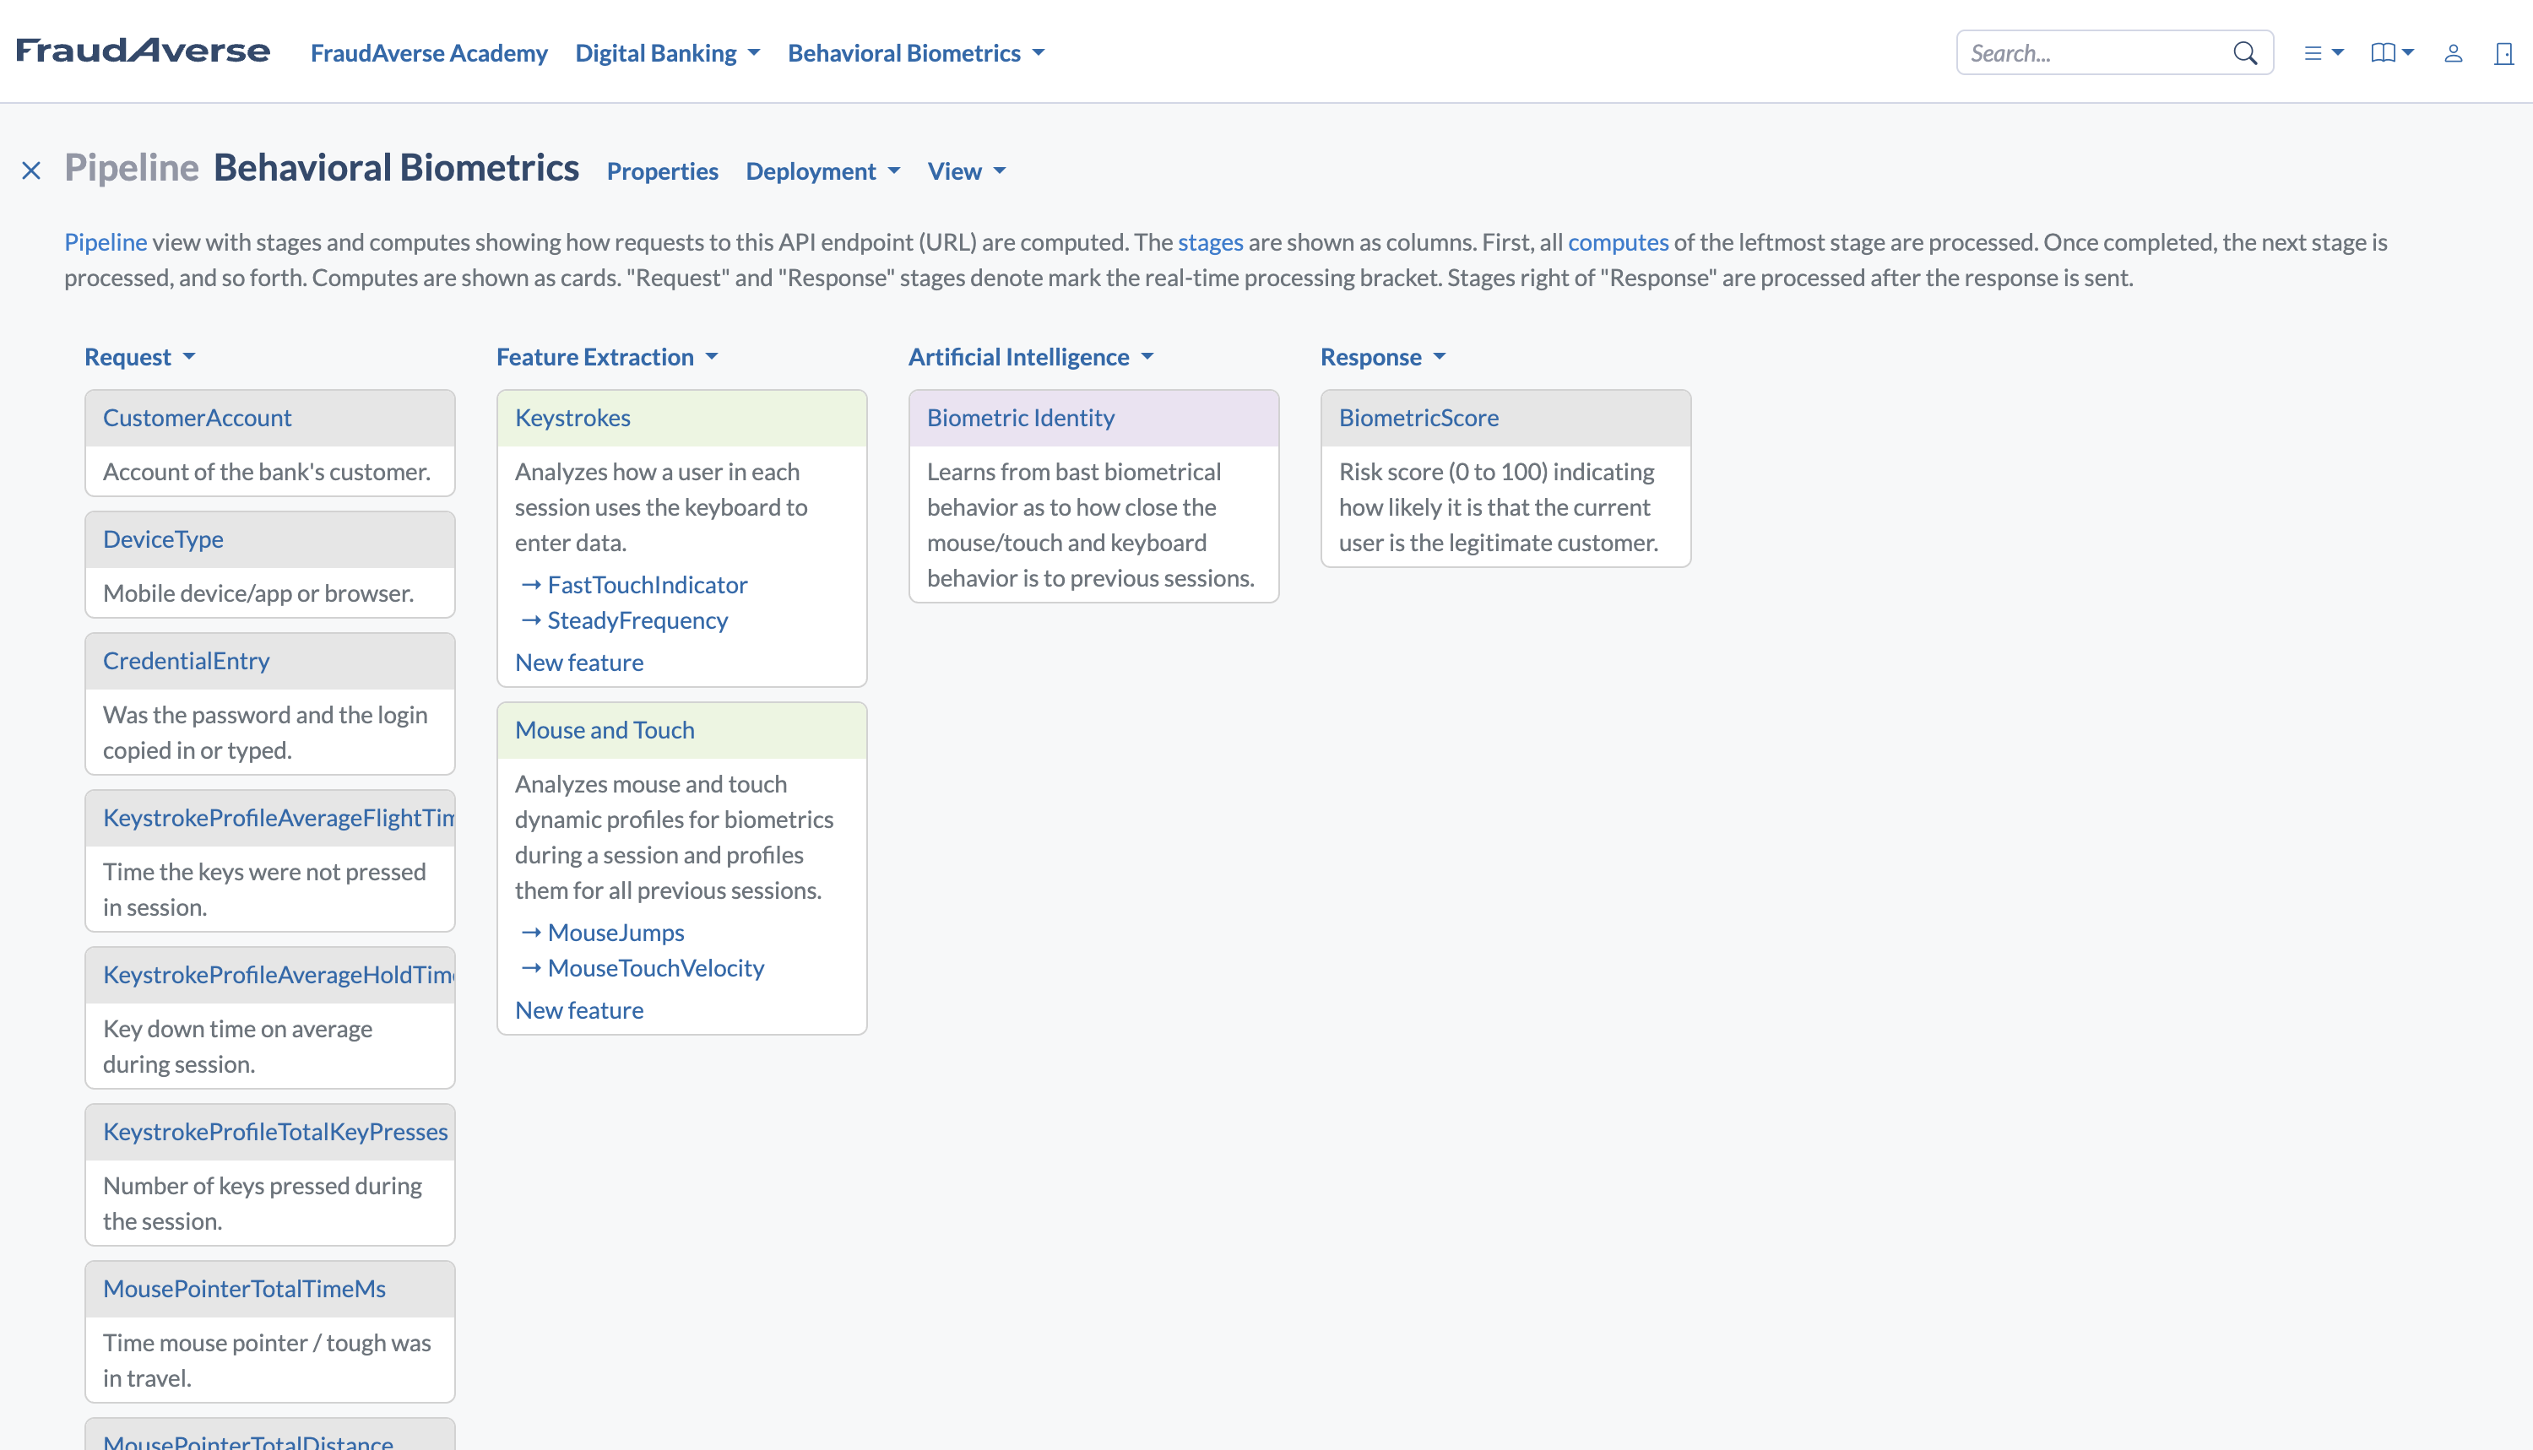Expand the View dropdown
Viewport: 2533px width, 1450px height.
pyautogui.click(x=967, y=171)
